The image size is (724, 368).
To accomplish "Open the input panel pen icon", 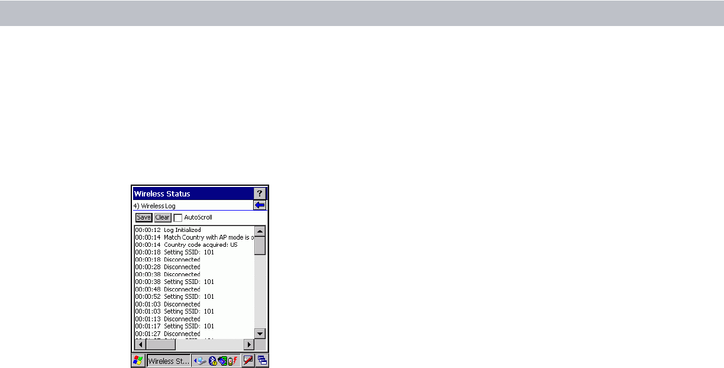I will pyautogui.click(x=248, y=360).
